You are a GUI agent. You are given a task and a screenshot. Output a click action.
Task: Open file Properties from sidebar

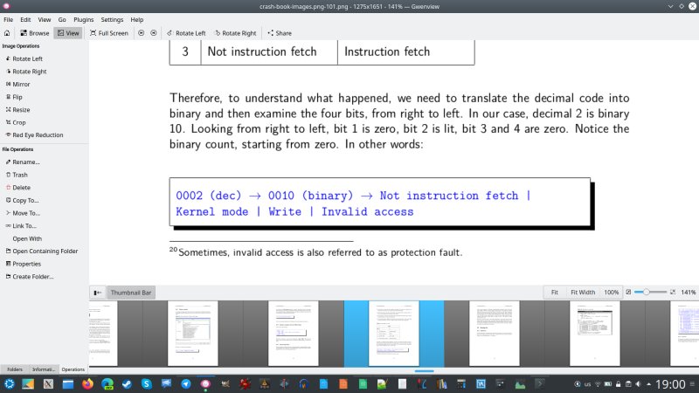tap(24, 265)
